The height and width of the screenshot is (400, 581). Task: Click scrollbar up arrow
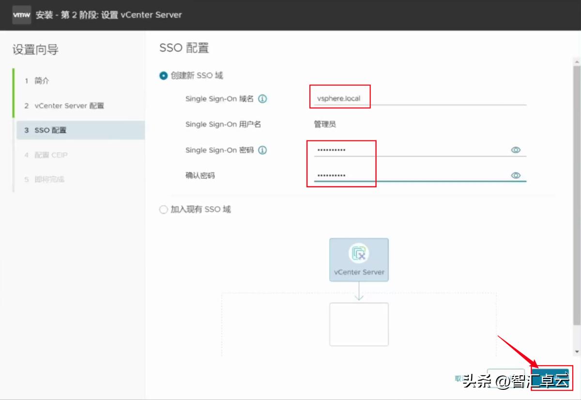576,62
